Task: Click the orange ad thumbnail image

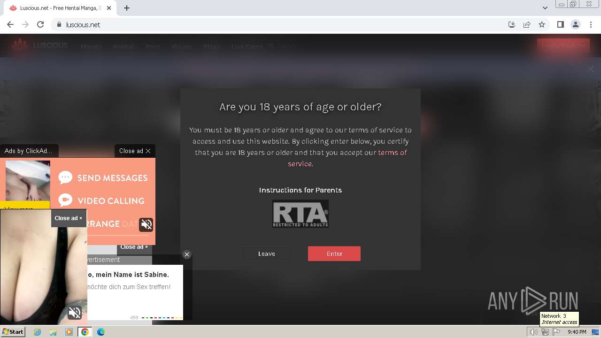Action: [x=28, y=181]
